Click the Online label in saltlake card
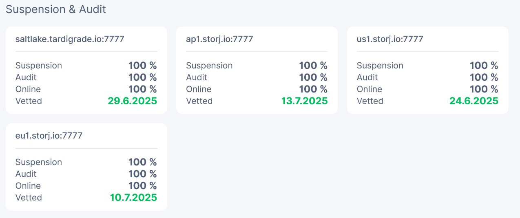The height and width of the screenshot is (218, 520). pyautogui.click(x=28, y=89)
